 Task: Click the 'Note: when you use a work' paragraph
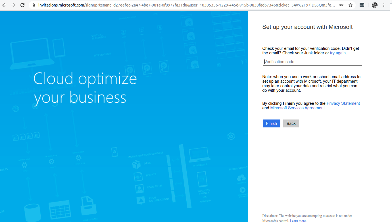311,84
